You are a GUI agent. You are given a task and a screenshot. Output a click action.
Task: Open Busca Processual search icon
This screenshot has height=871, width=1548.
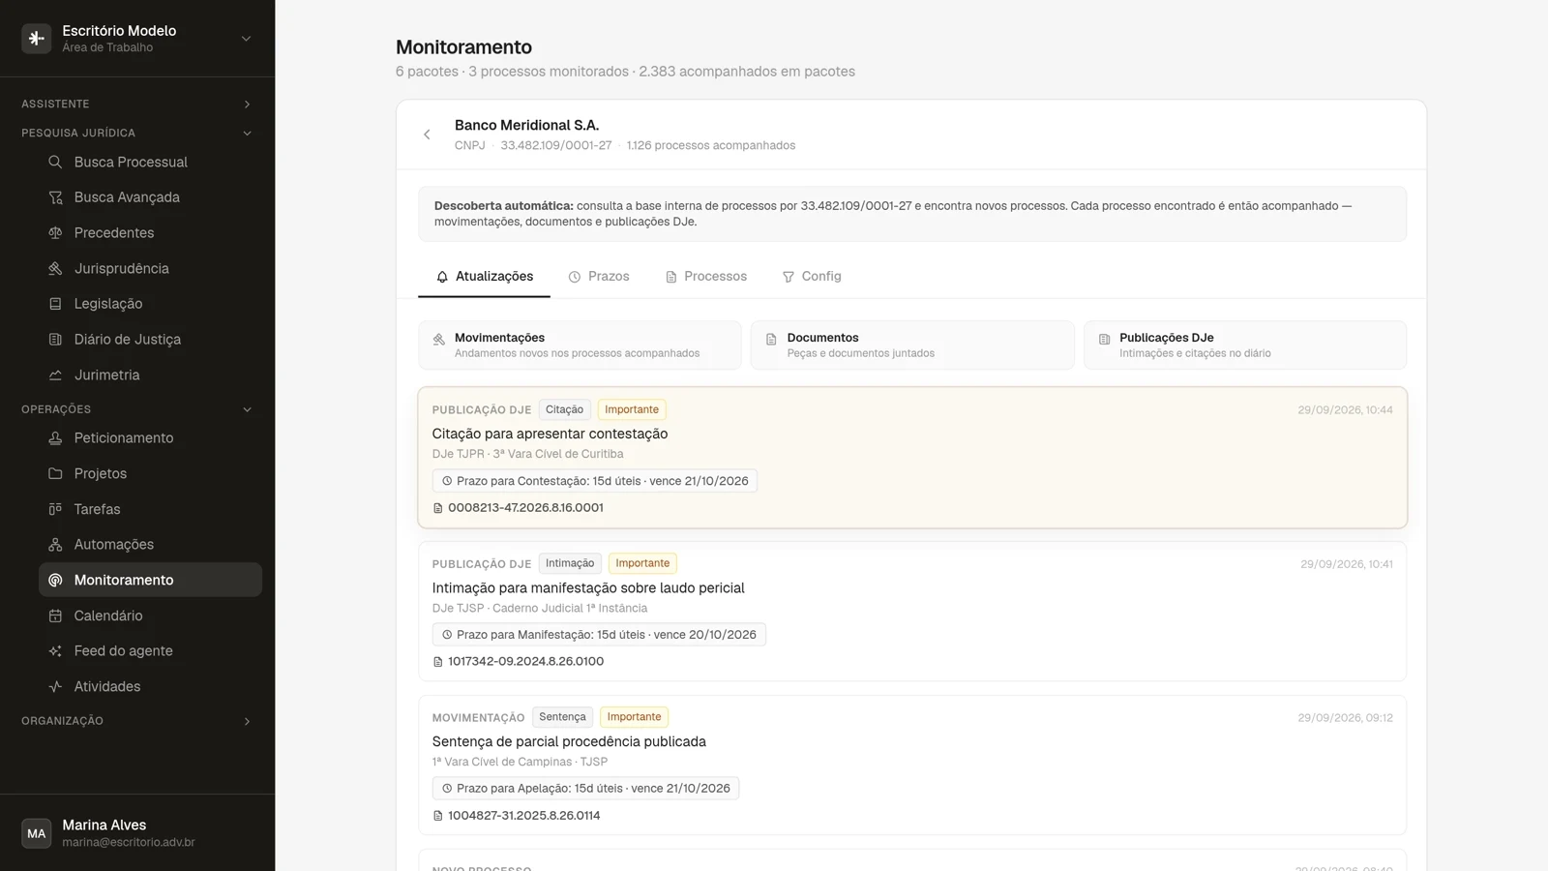point(55,162)
